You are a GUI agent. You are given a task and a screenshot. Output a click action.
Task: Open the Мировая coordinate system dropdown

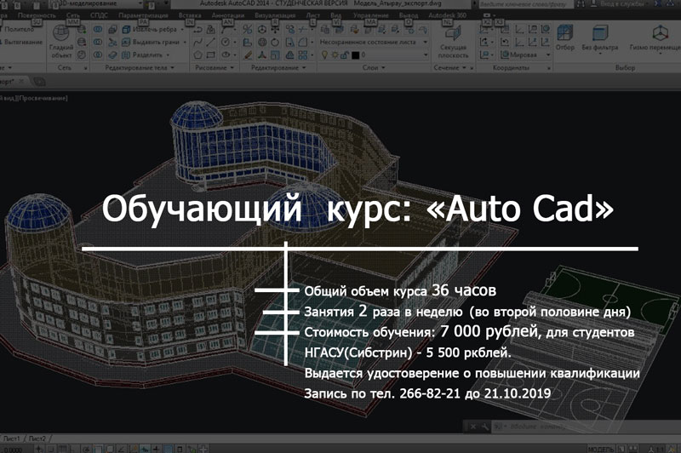pos(526,55)
